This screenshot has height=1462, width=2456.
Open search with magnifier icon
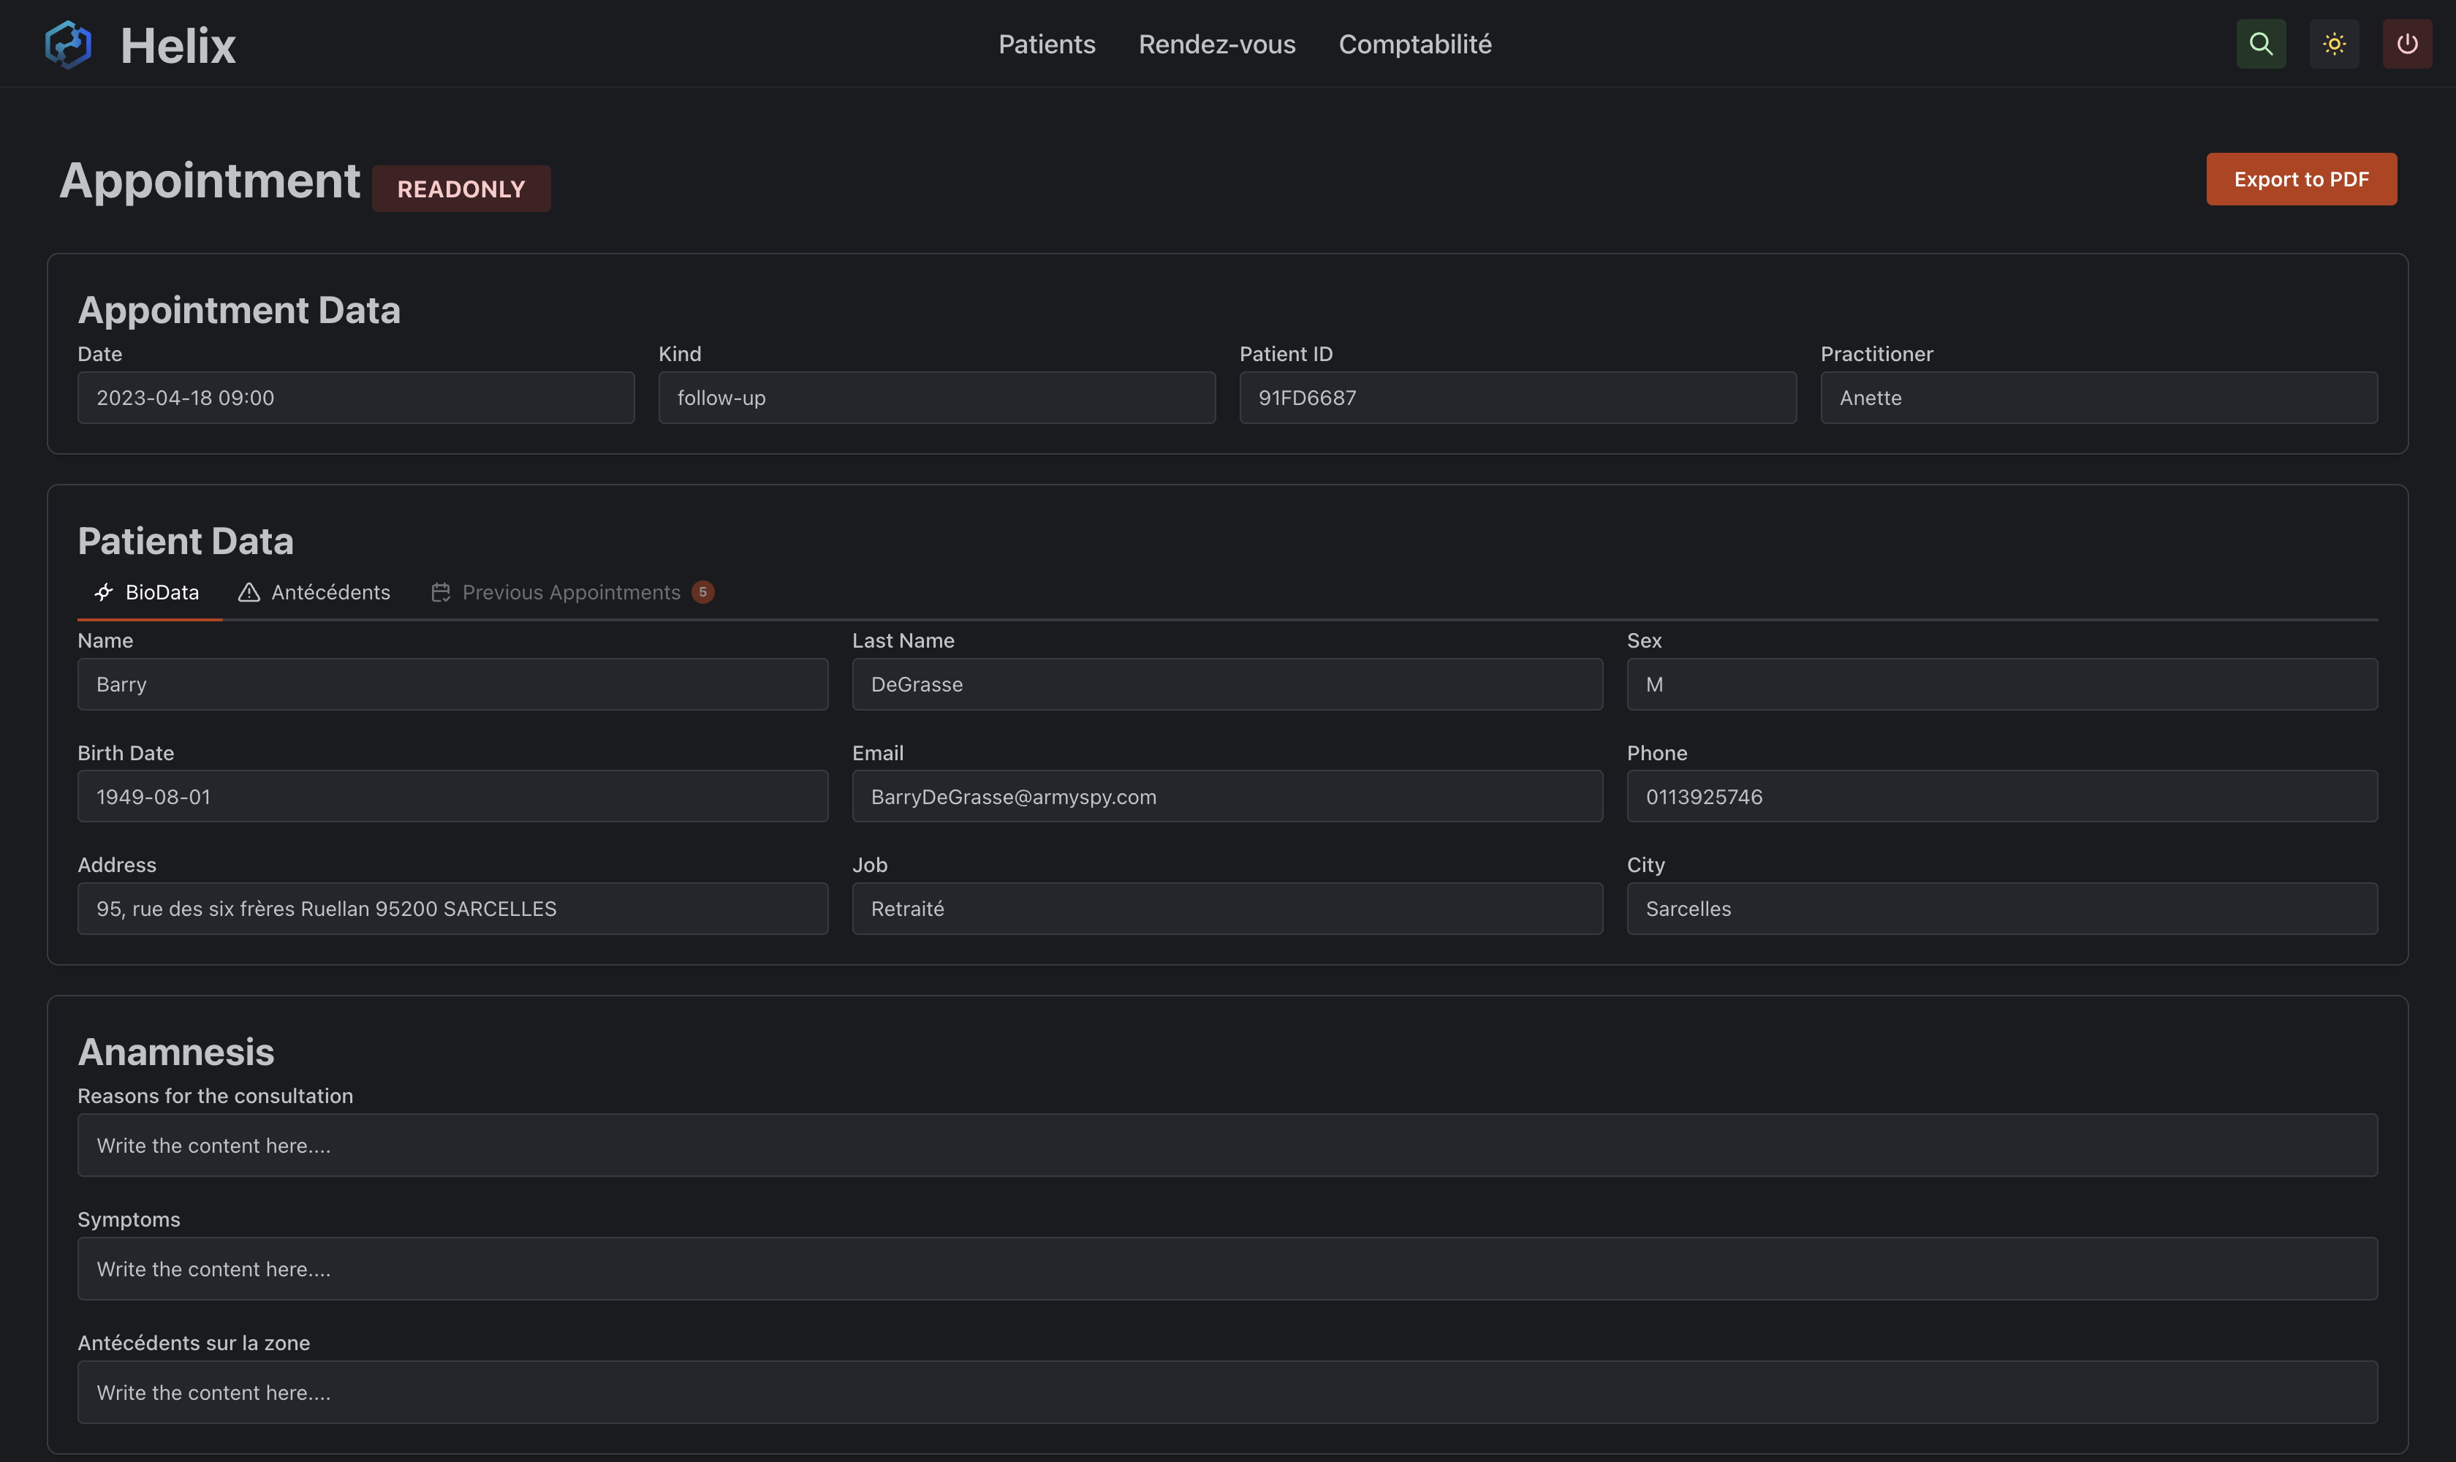click(x=2260, y=45)
